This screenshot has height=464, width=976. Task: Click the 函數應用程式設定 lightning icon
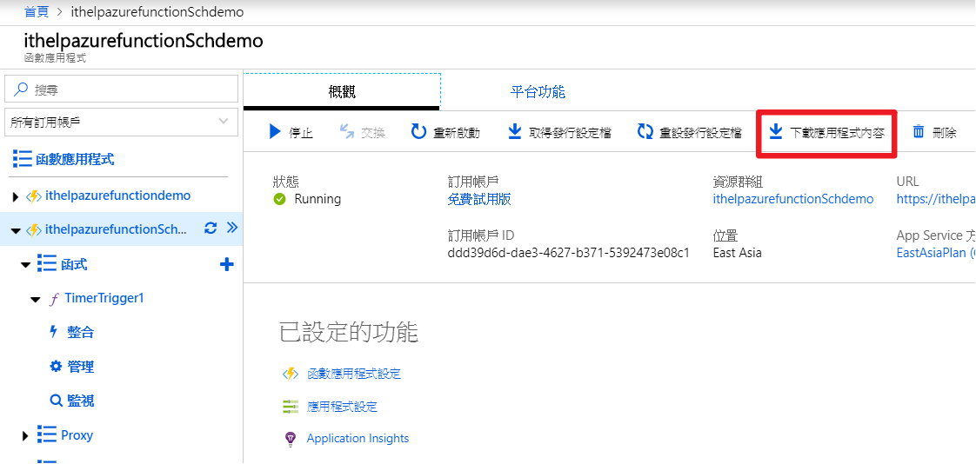pyautogui.click(x=290, y=374)
